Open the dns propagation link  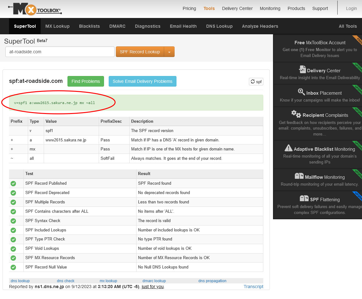coord(212,281)
